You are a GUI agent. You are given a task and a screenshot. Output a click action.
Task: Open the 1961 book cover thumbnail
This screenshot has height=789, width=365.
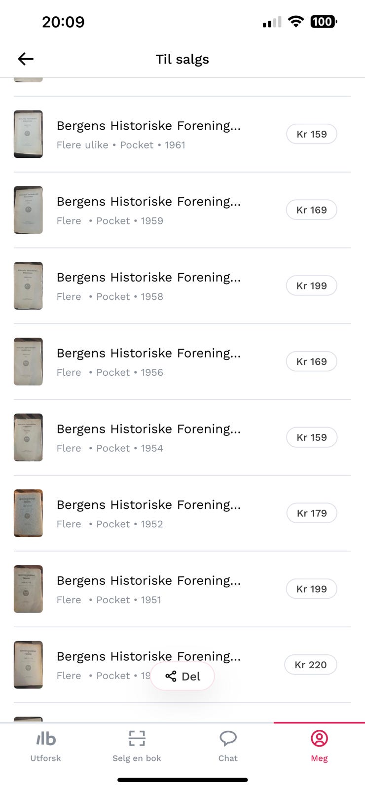click(28, 134)
